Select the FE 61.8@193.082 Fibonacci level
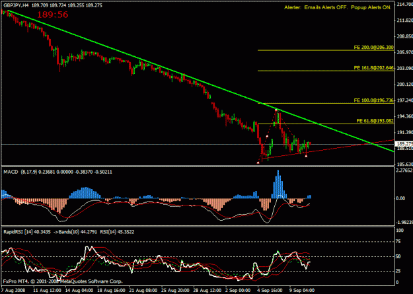The height and width of the screenshot is (294, 413). tap(375, 121)
